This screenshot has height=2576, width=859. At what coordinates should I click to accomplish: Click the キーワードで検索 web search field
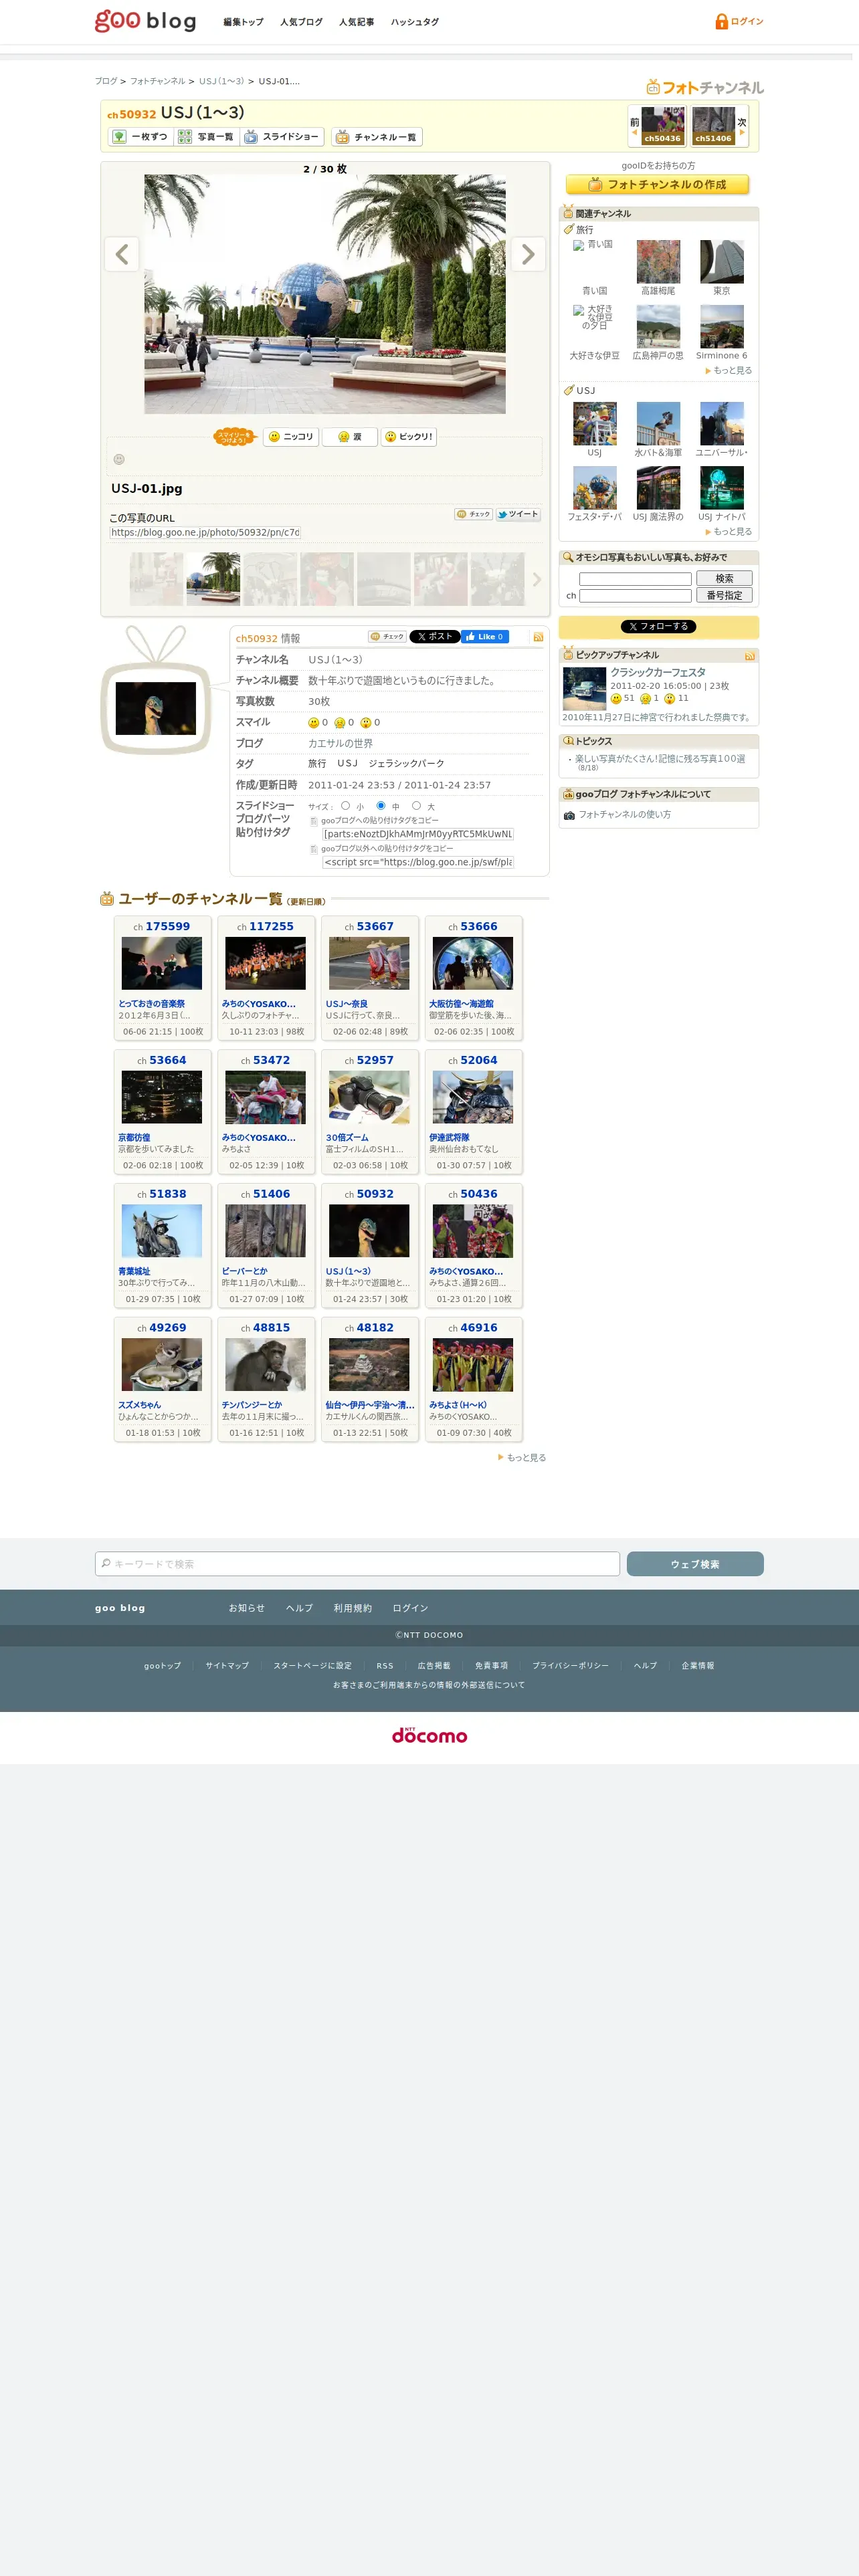point(357,1564)
